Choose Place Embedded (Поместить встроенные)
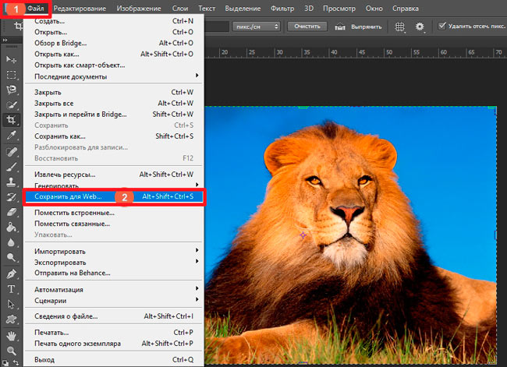The height and width of the screenshot is (367, 507). tap(114, 213)
